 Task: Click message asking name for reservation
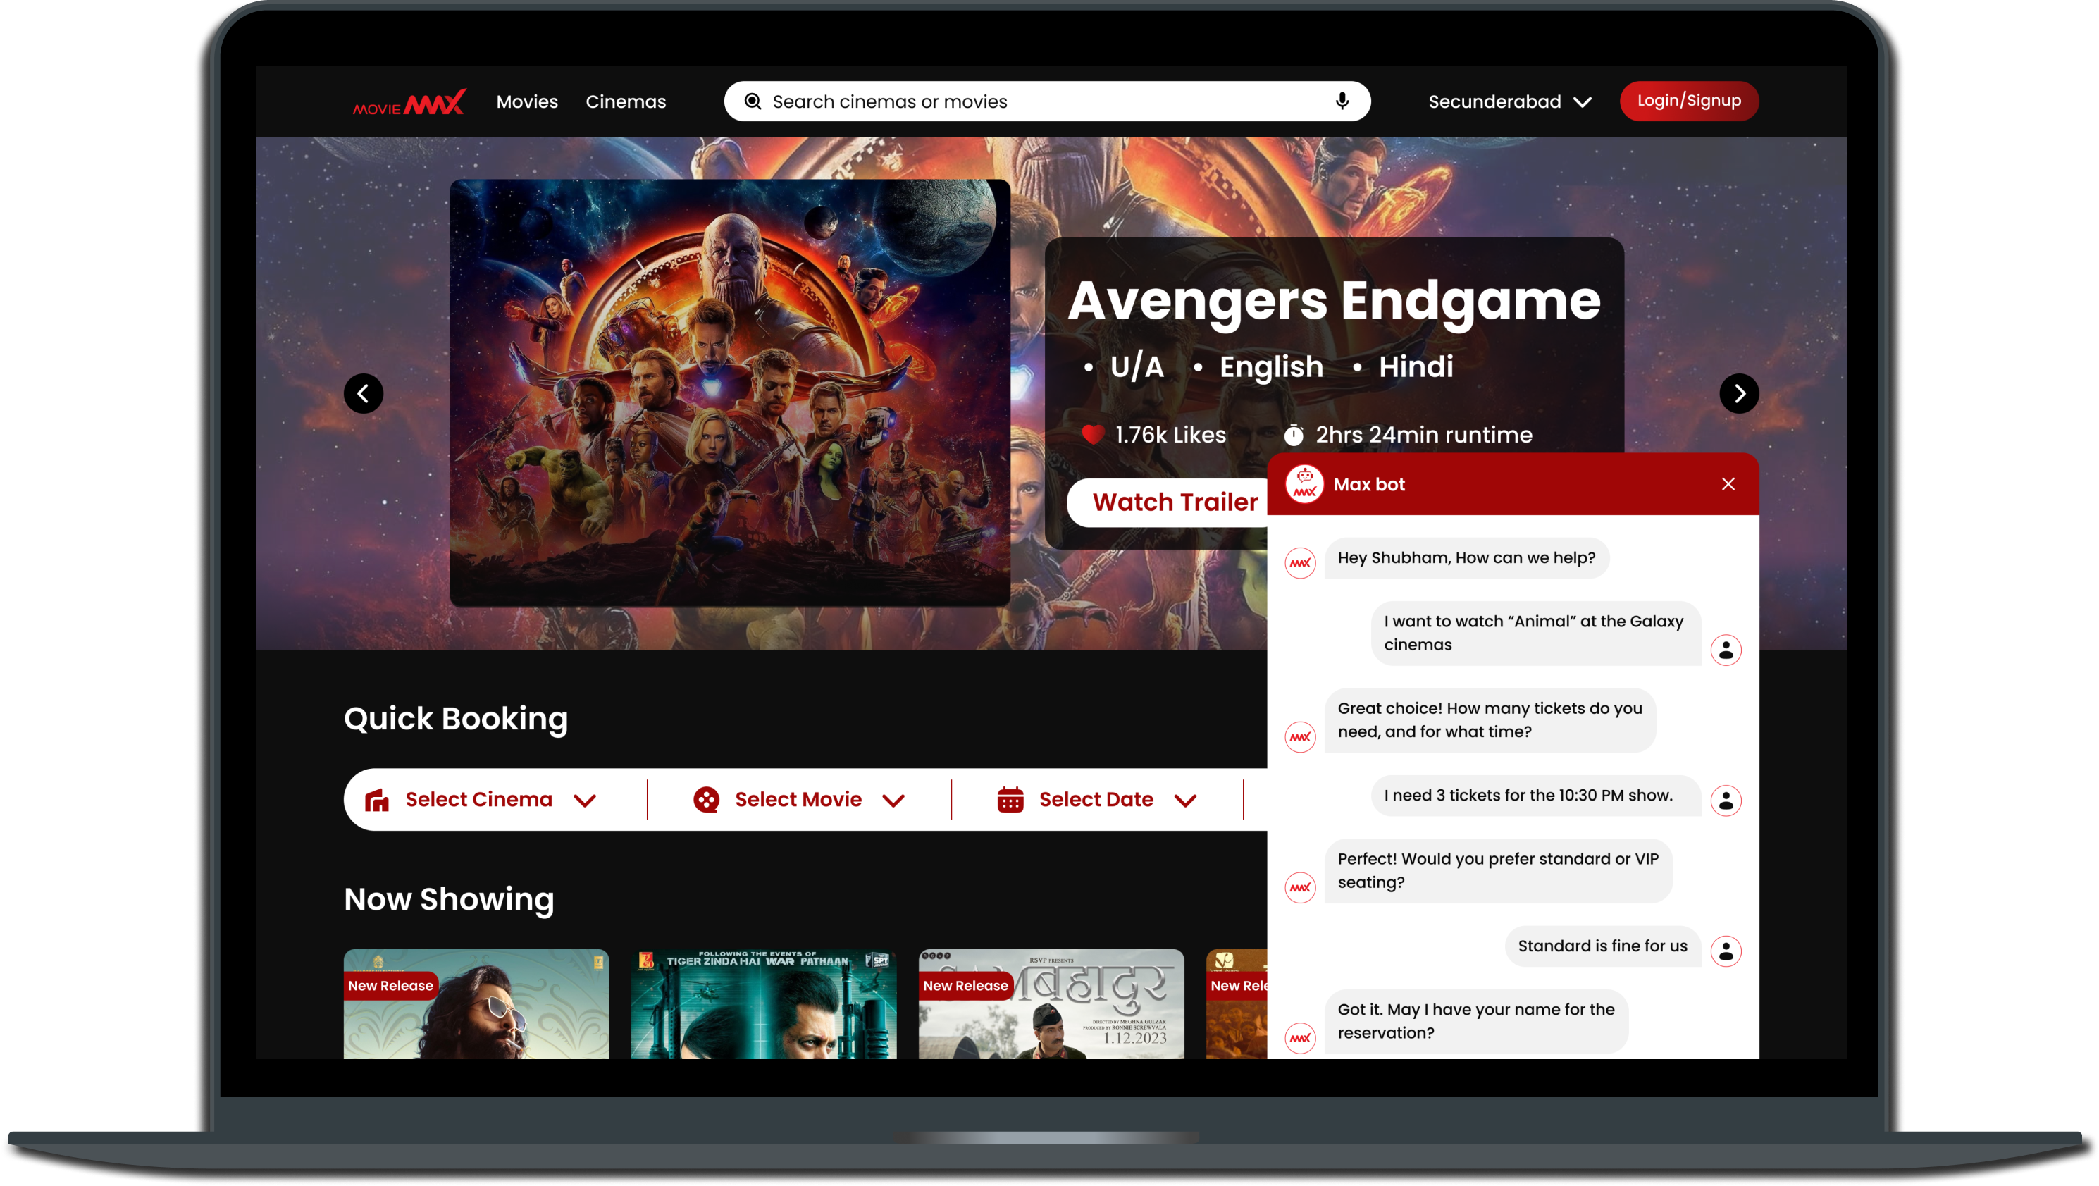click(1476, 1021)
